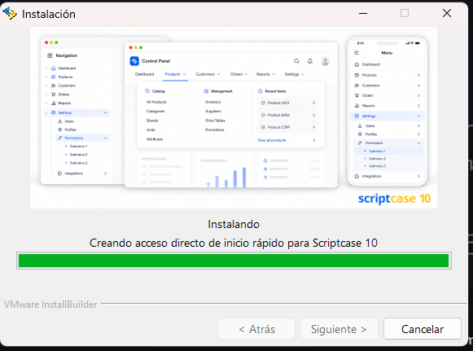Viewport: 473px width, 351px height.
Task: Click the Orders cart icon in Navigation mockup
Action: [54, 94]
